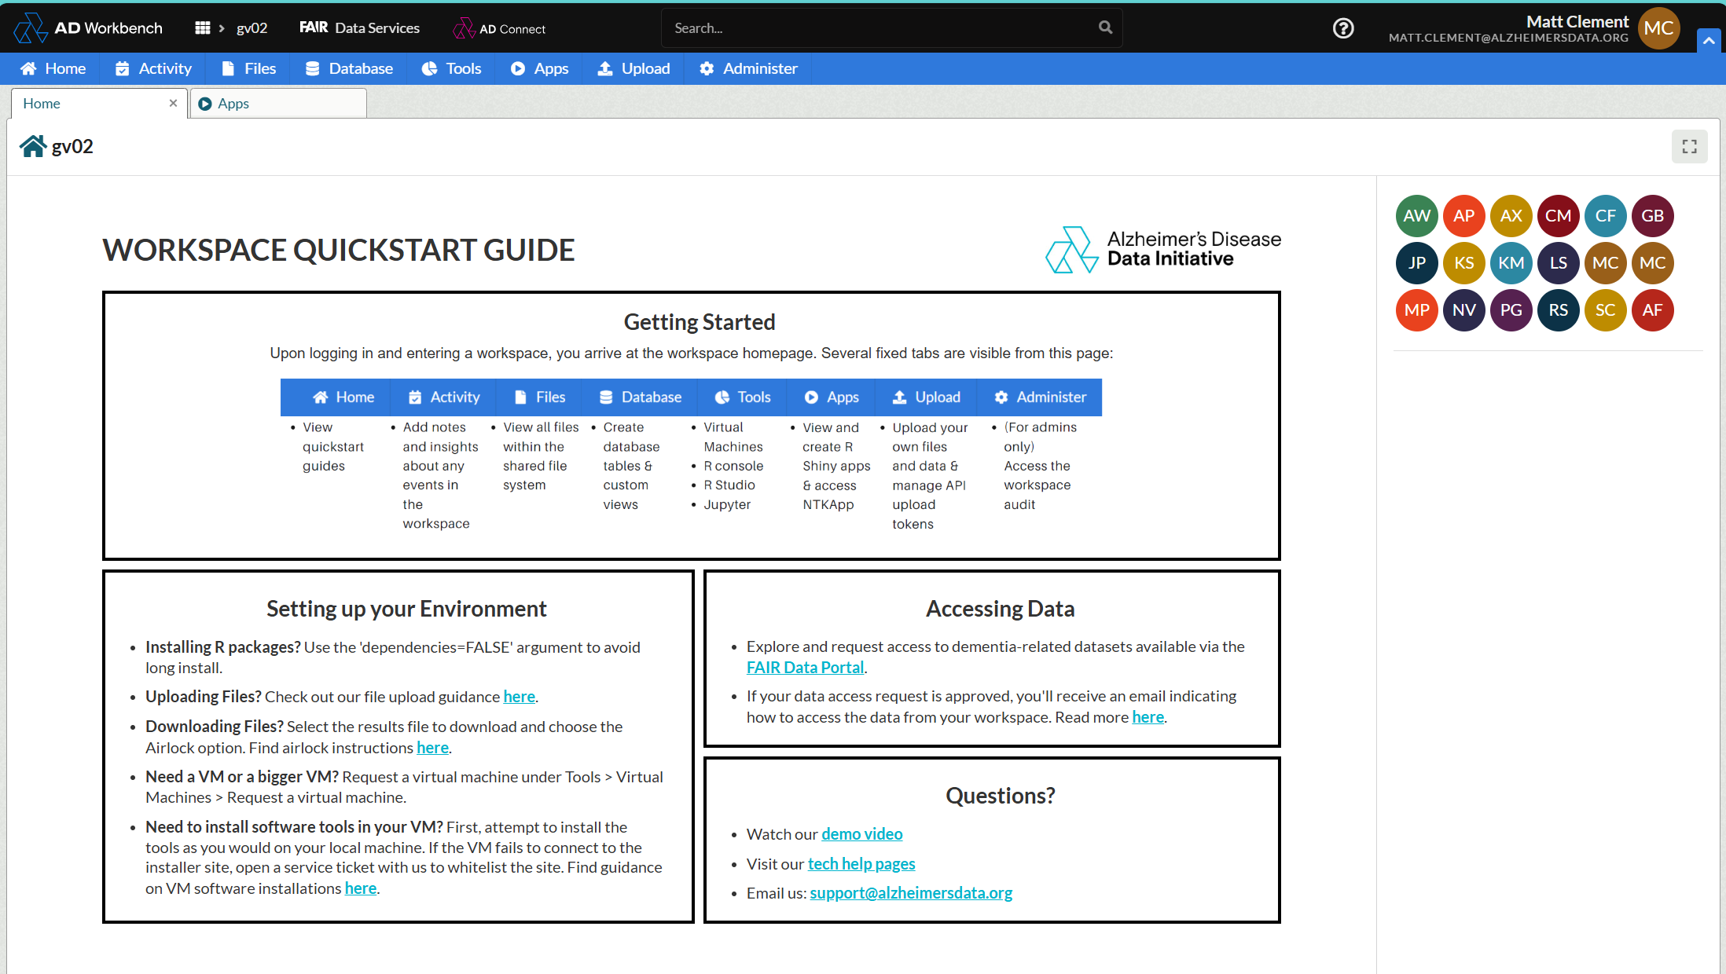Screen dimensions: 1726x974
Task: Open the Database menu item
Action: coord(349,69)
